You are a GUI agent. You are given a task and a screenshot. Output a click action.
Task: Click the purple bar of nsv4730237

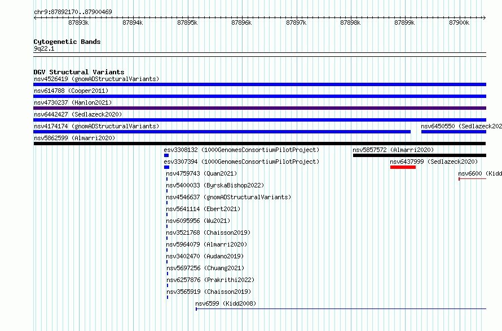click(x=259, y=108)
